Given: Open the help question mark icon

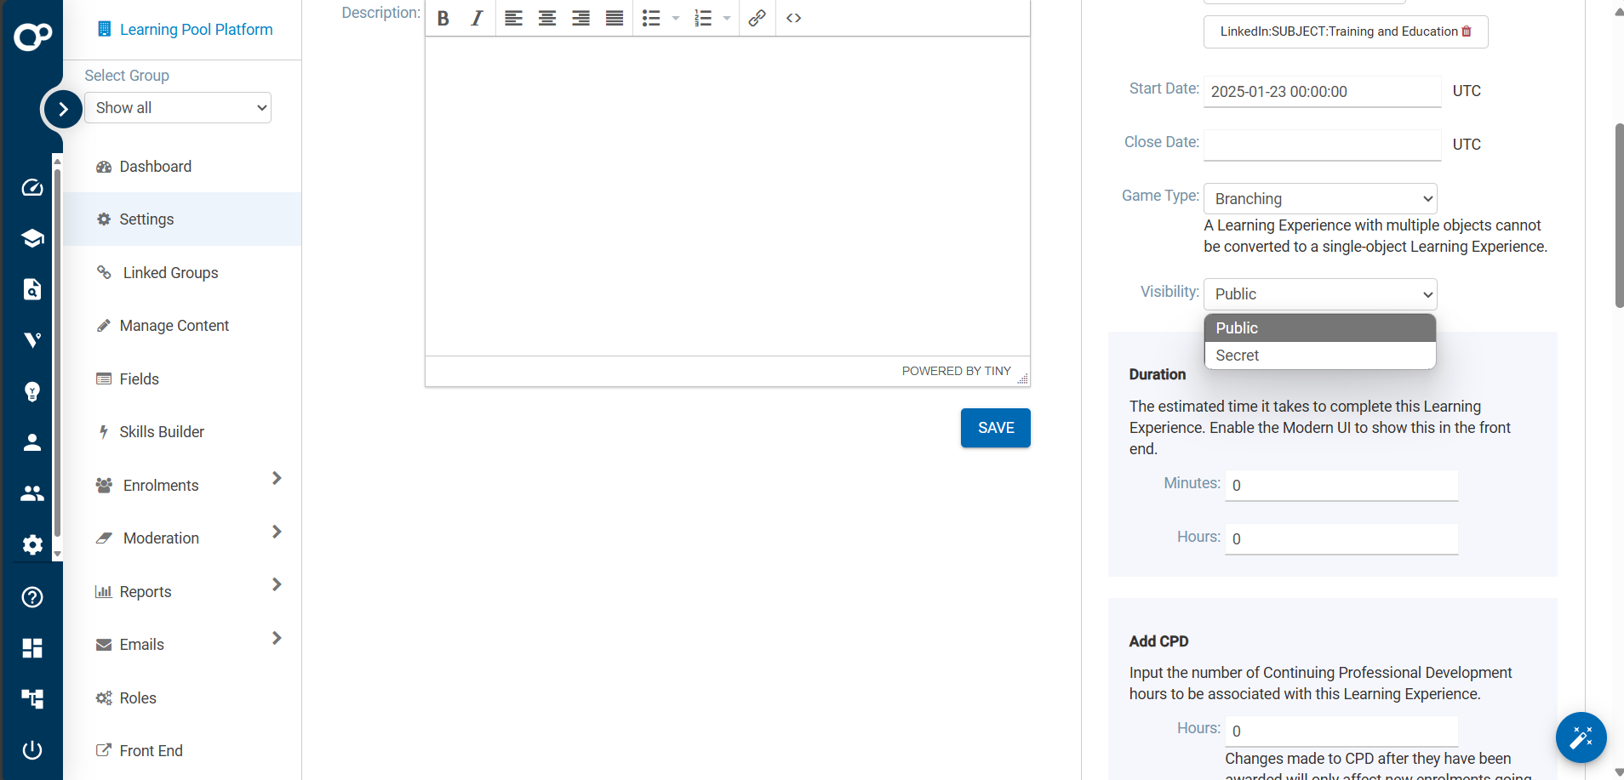Looking at the screenshot, I should (x=31, y=597).
